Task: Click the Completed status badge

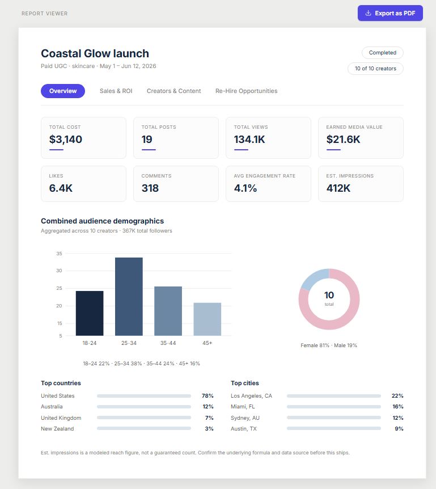Action: pyautogui.click(x=382, y=53)
